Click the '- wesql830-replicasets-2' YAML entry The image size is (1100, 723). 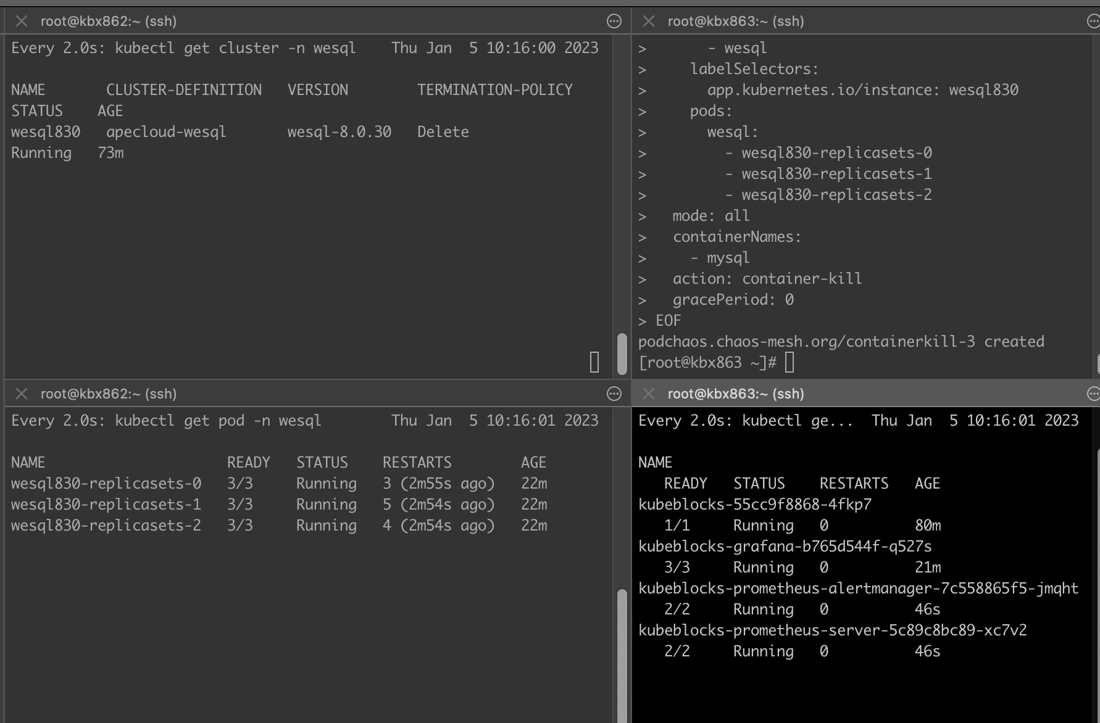pos(828,195)
